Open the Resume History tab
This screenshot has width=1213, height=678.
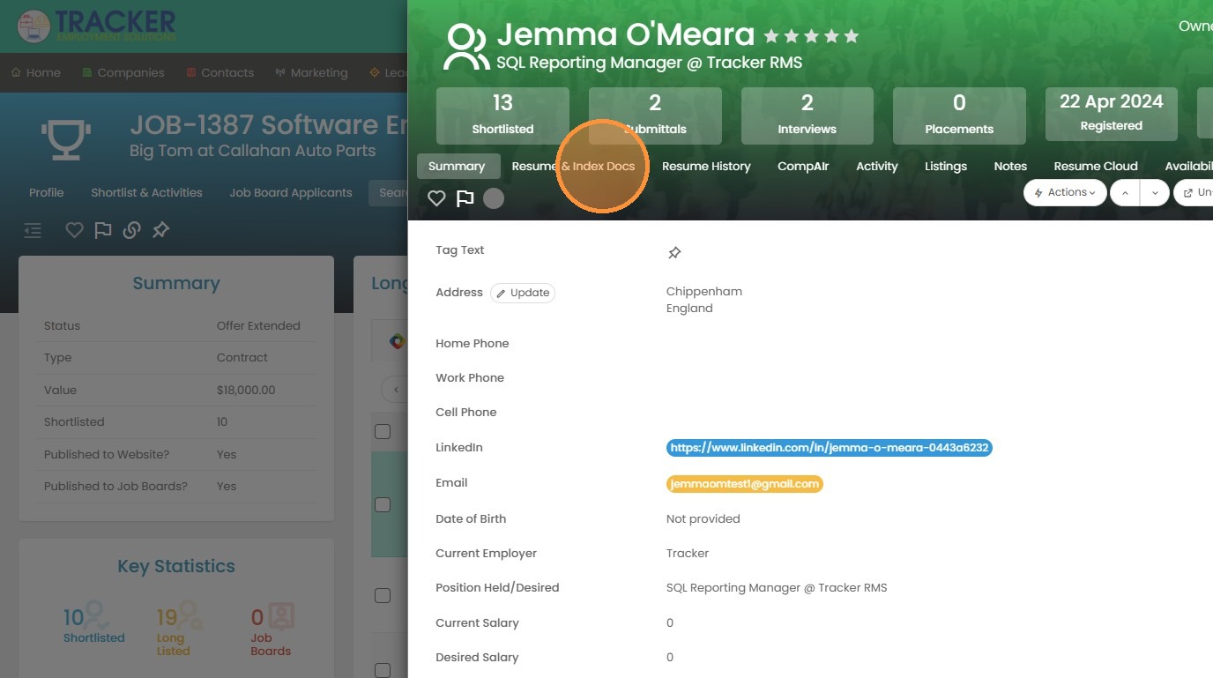tap(706, 166)
